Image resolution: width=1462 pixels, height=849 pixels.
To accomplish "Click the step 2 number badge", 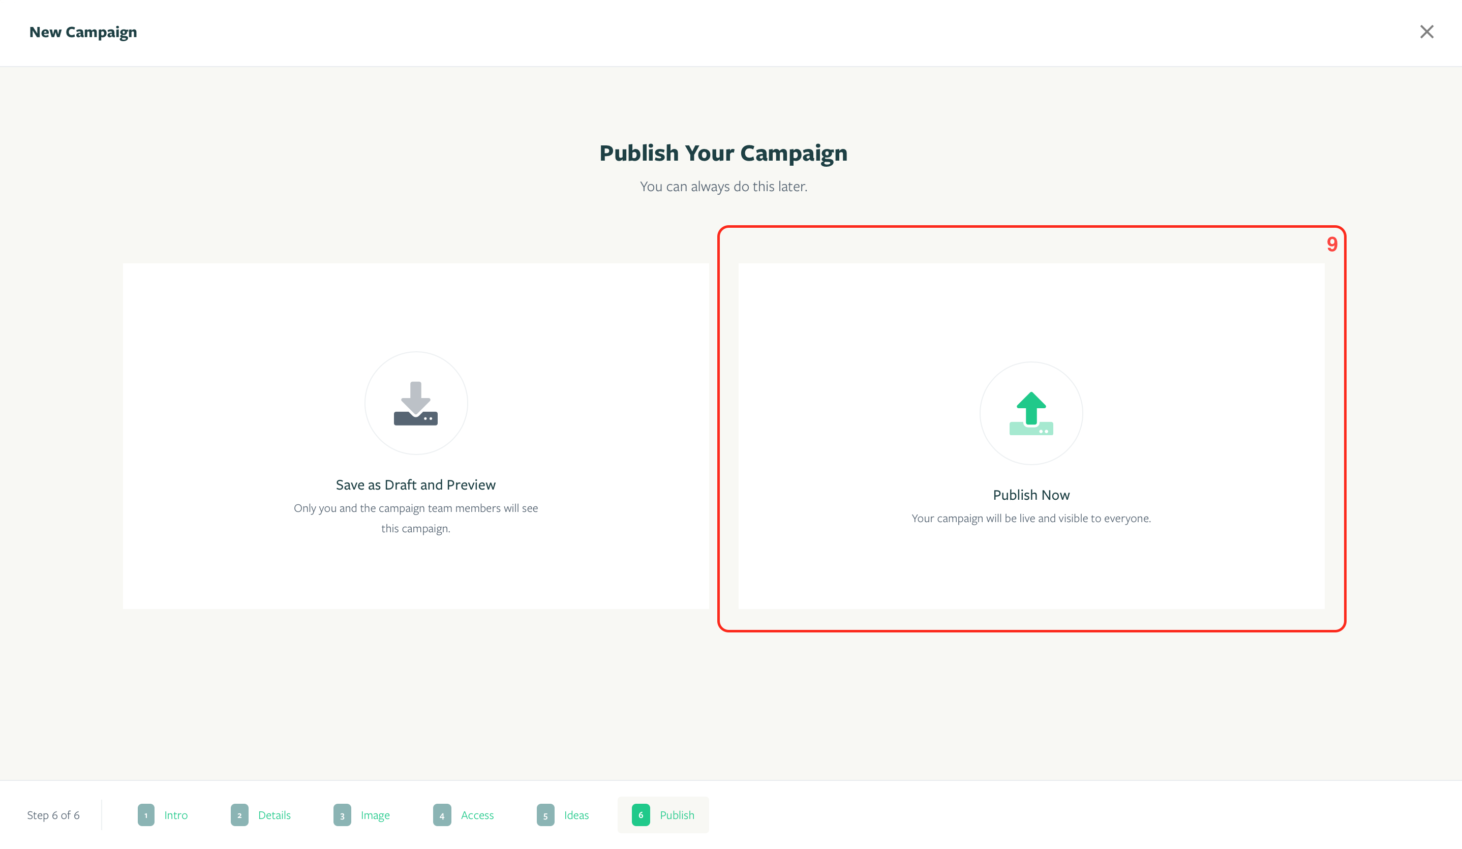I will click(x=239, y=815).
